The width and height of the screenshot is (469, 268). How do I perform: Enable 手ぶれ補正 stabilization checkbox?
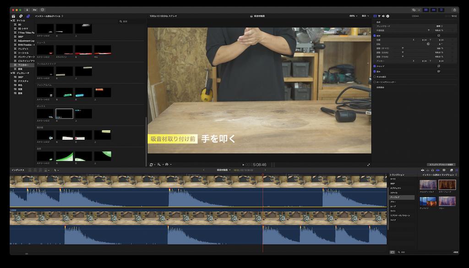(x=375, y=77)
